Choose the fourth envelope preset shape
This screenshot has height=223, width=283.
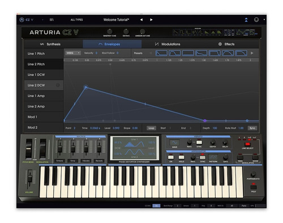(201, 53)
